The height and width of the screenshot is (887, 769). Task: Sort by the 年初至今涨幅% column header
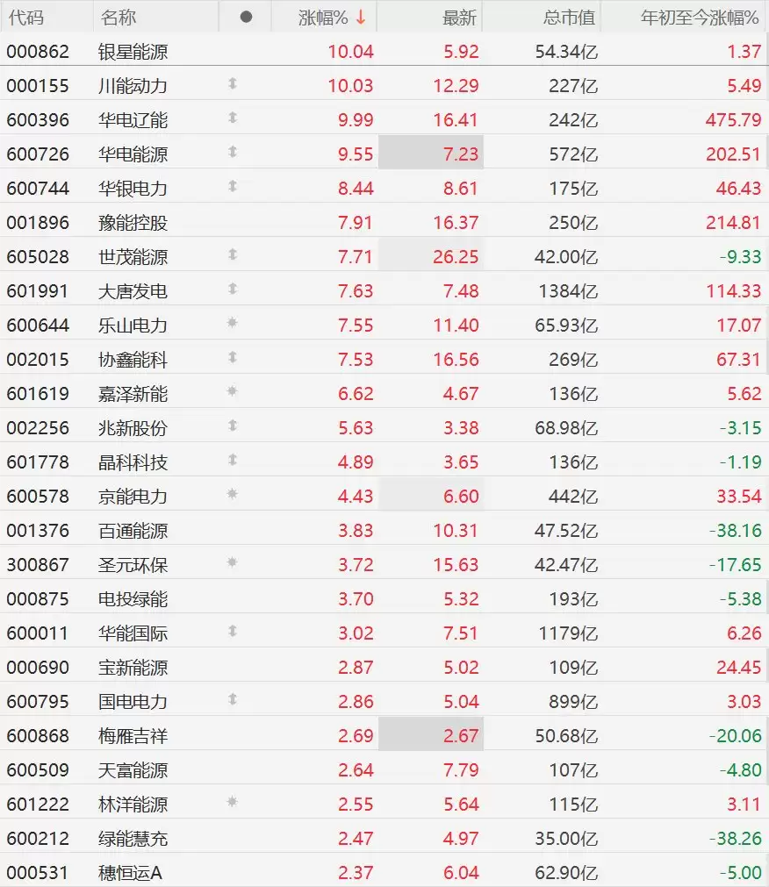[x=700, y=18]
